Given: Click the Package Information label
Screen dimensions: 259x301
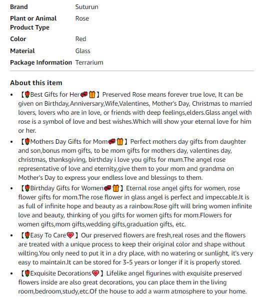Looking at the screenshot, I should click(x=41, y=63).
